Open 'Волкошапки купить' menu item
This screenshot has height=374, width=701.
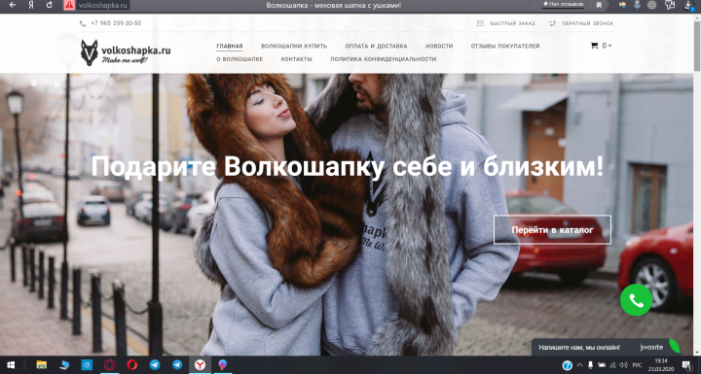pyautogui.click(x=294, y=46)
